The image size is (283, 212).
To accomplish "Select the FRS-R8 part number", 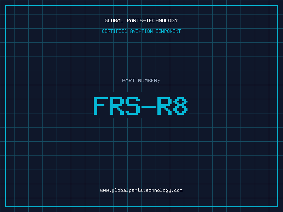I will click(140, 106).
